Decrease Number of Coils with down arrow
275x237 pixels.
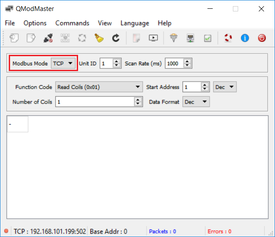pyautogui.click(x=138, y=104)
